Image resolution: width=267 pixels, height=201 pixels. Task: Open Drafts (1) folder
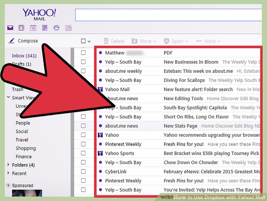click(x=22, y=64)
